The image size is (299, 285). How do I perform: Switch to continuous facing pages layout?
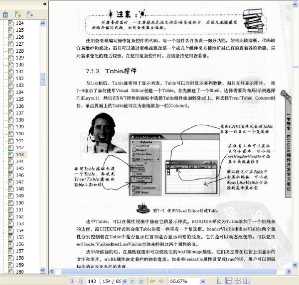(238, 281)
